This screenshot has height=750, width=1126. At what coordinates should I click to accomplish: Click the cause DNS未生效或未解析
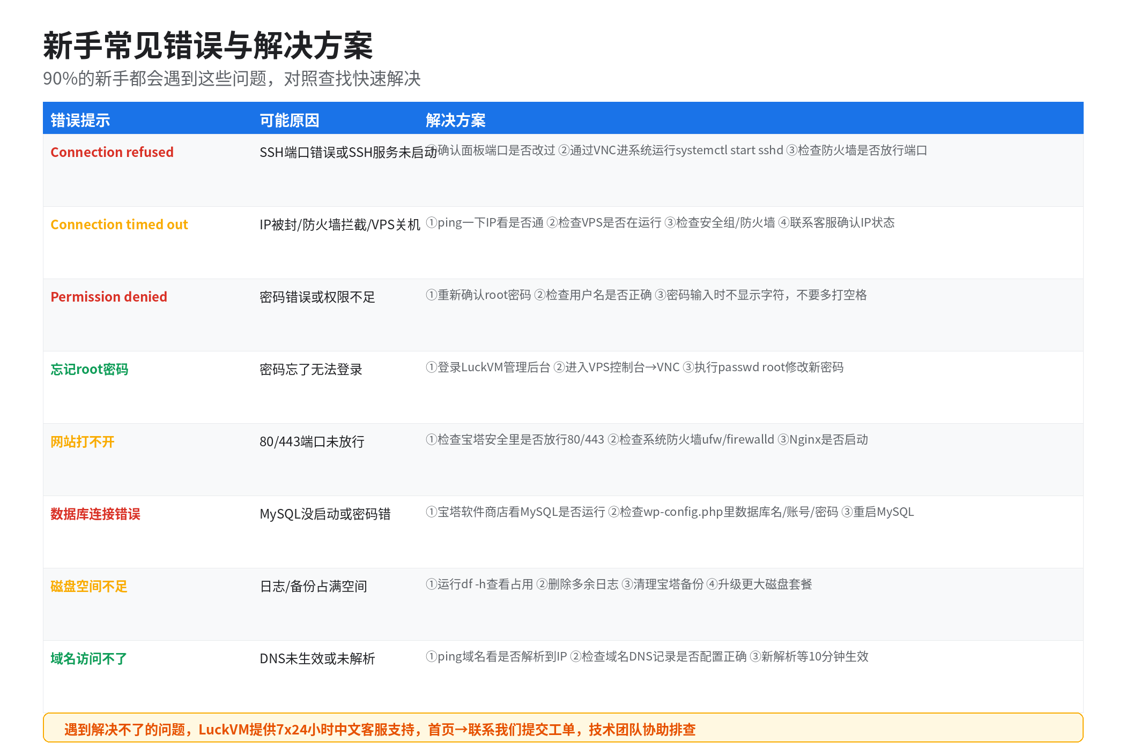click(317, 658)
